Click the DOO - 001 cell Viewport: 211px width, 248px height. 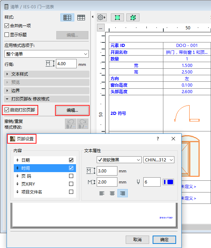[x=187, y=46]
